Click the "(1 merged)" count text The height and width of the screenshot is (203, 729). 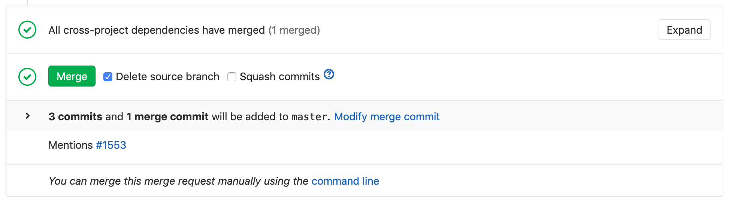294,30
